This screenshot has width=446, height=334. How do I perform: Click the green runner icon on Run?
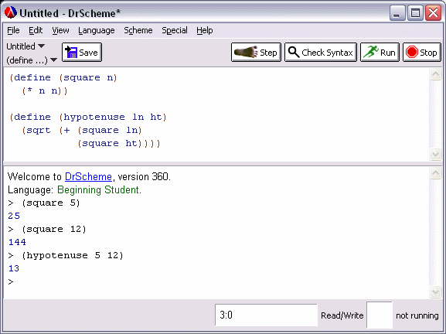[x=370, y=52]
